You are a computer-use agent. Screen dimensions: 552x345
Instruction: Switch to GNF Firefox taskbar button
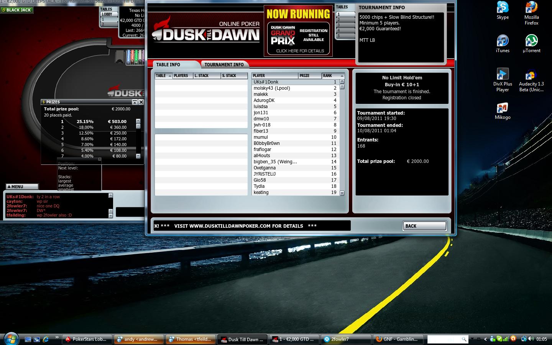coord(398,339)
